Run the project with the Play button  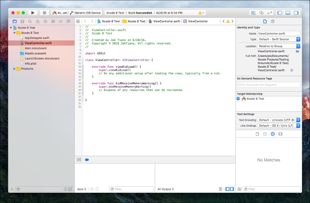pos(33,13)
